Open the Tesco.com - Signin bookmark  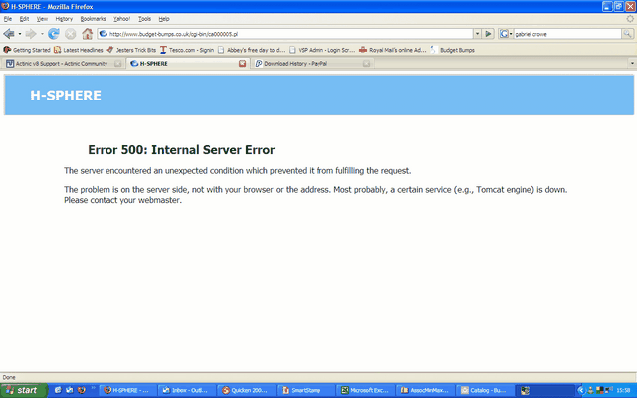(x=188, y=48)
